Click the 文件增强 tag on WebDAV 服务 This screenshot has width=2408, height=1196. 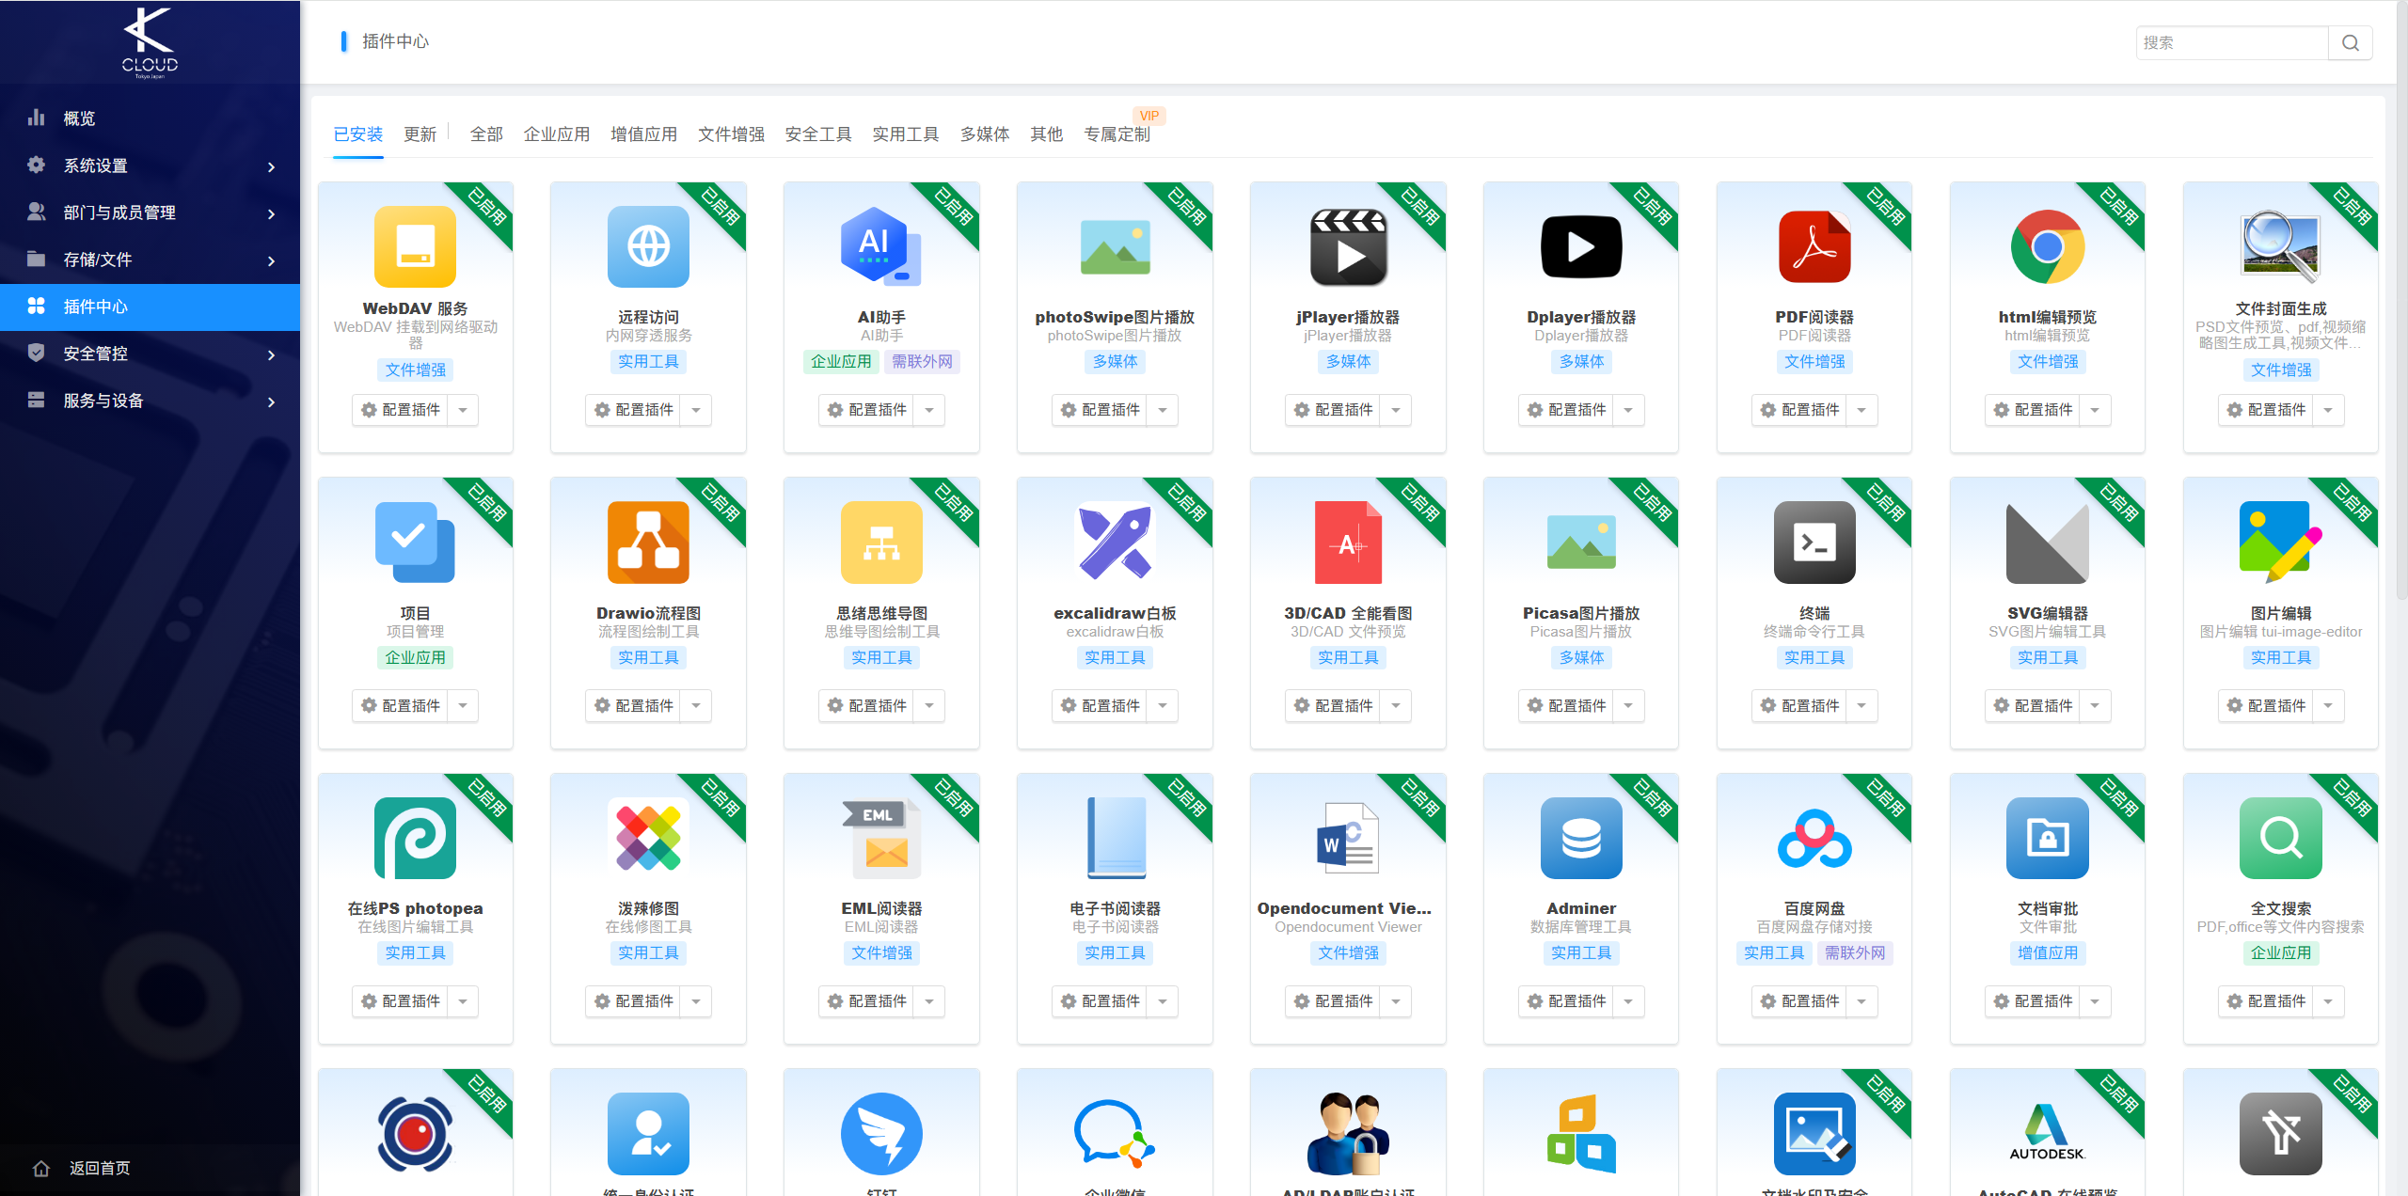point(415,370)
